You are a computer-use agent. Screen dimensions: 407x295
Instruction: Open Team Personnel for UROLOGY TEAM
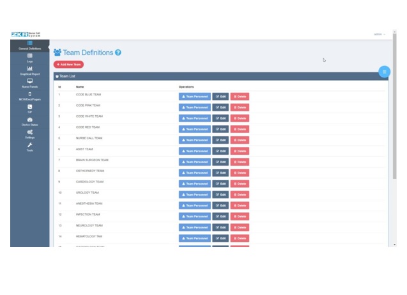coord(194,195)
